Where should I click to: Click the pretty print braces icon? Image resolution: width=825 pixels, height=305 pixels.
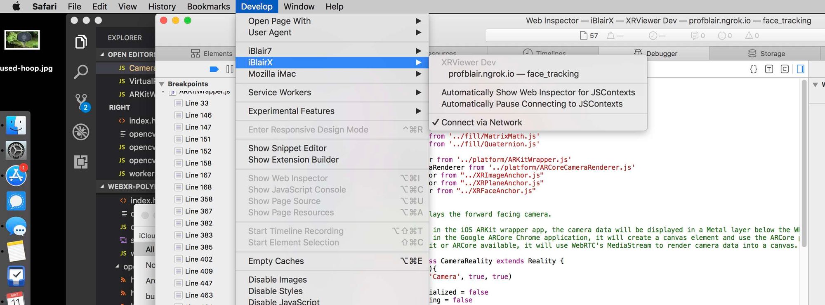pos(753,69)
